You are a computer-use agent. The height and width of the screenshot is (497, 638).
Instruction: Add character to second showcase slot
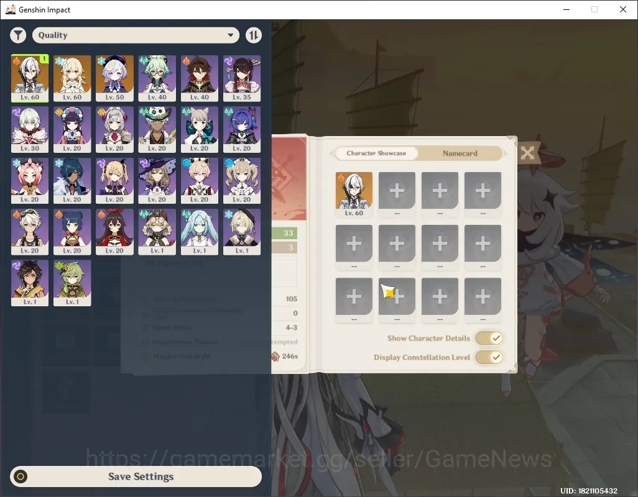397,190
